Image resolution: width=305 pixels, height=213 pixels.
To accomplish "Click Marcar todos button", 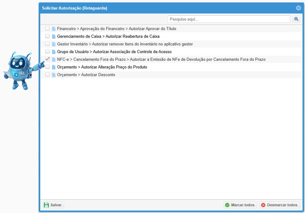I will pyautogui.click(x=240, y=205).
